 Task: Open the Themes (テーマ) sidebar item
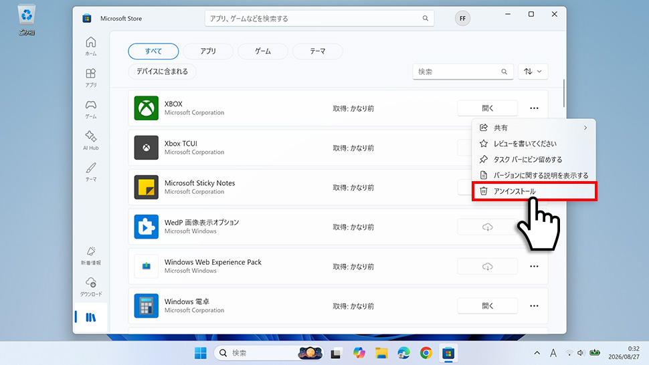point(90,172)
